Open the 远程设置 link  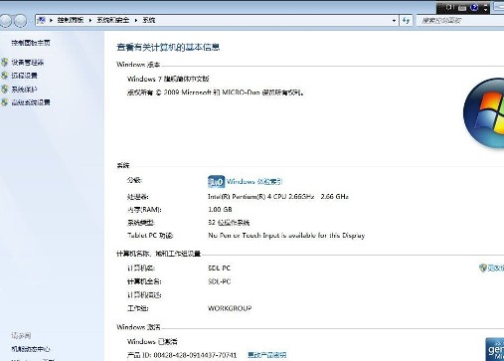click(24, 76)
